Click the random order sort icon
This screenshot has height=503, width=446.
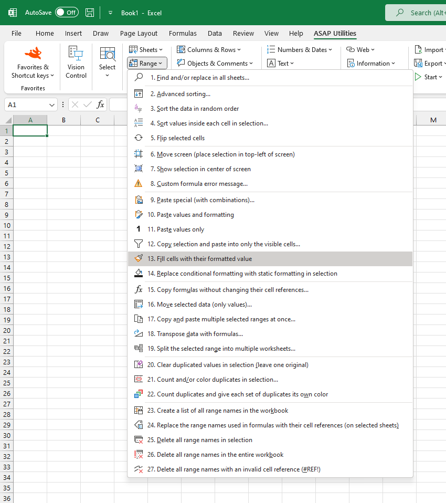click(x=139, y=109)
